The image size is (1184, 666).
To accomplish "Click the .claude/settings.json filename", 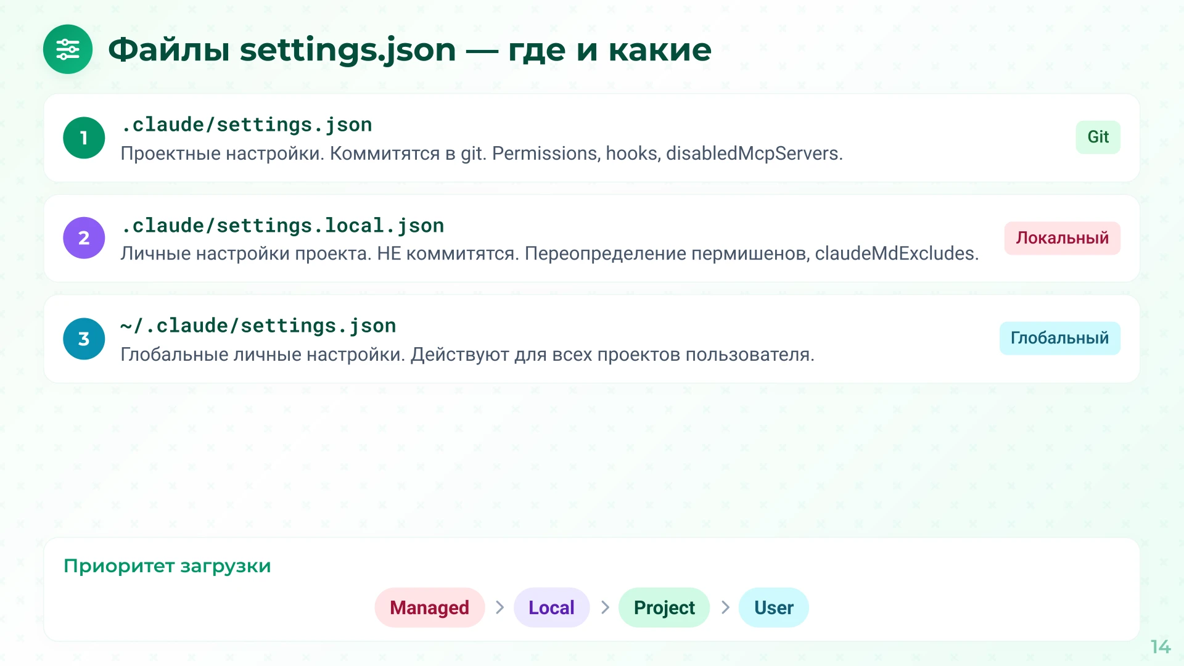I will (x=247, y=125).
